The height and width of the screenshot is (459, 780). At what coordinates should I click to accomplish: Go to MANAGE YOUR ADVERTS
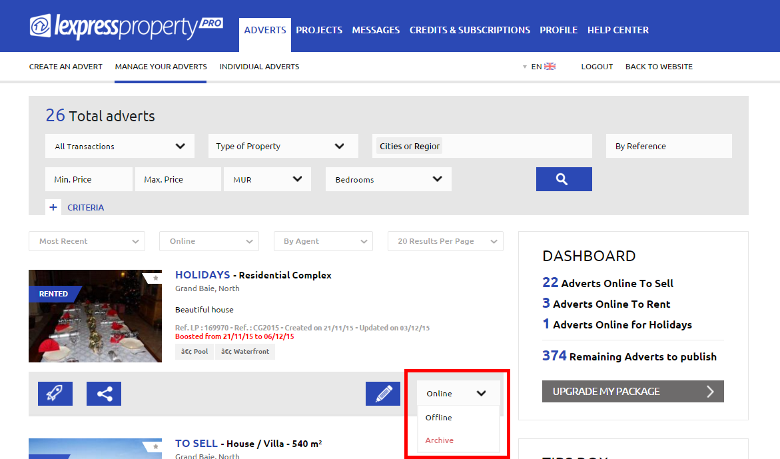(x=161, y=67)
